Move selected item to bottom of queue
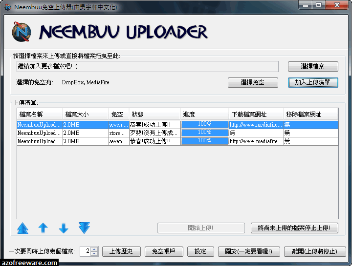Viewport: 352px width, 266px height. point(84,228)
